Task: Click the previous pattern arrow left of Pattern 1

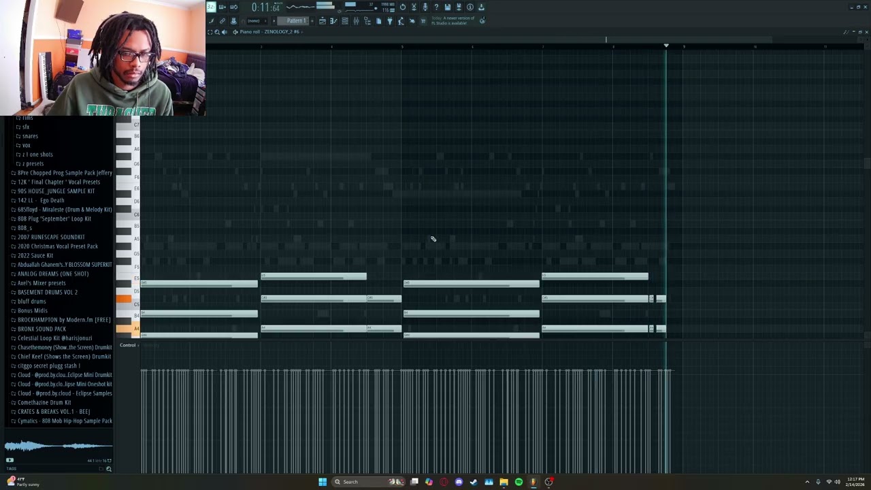Action: 274,21
